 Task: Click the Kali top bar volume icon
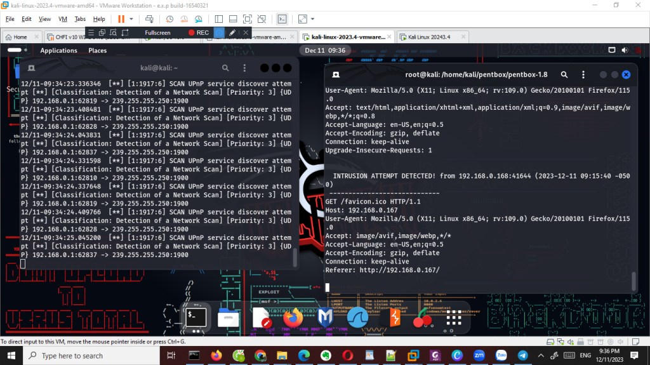point(625,50)
